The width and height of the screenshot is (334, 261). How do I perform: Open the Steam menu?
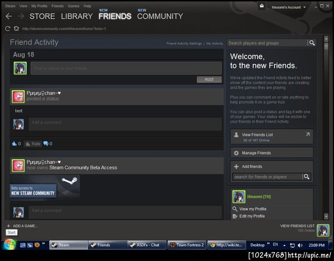(x=10, y=6)
